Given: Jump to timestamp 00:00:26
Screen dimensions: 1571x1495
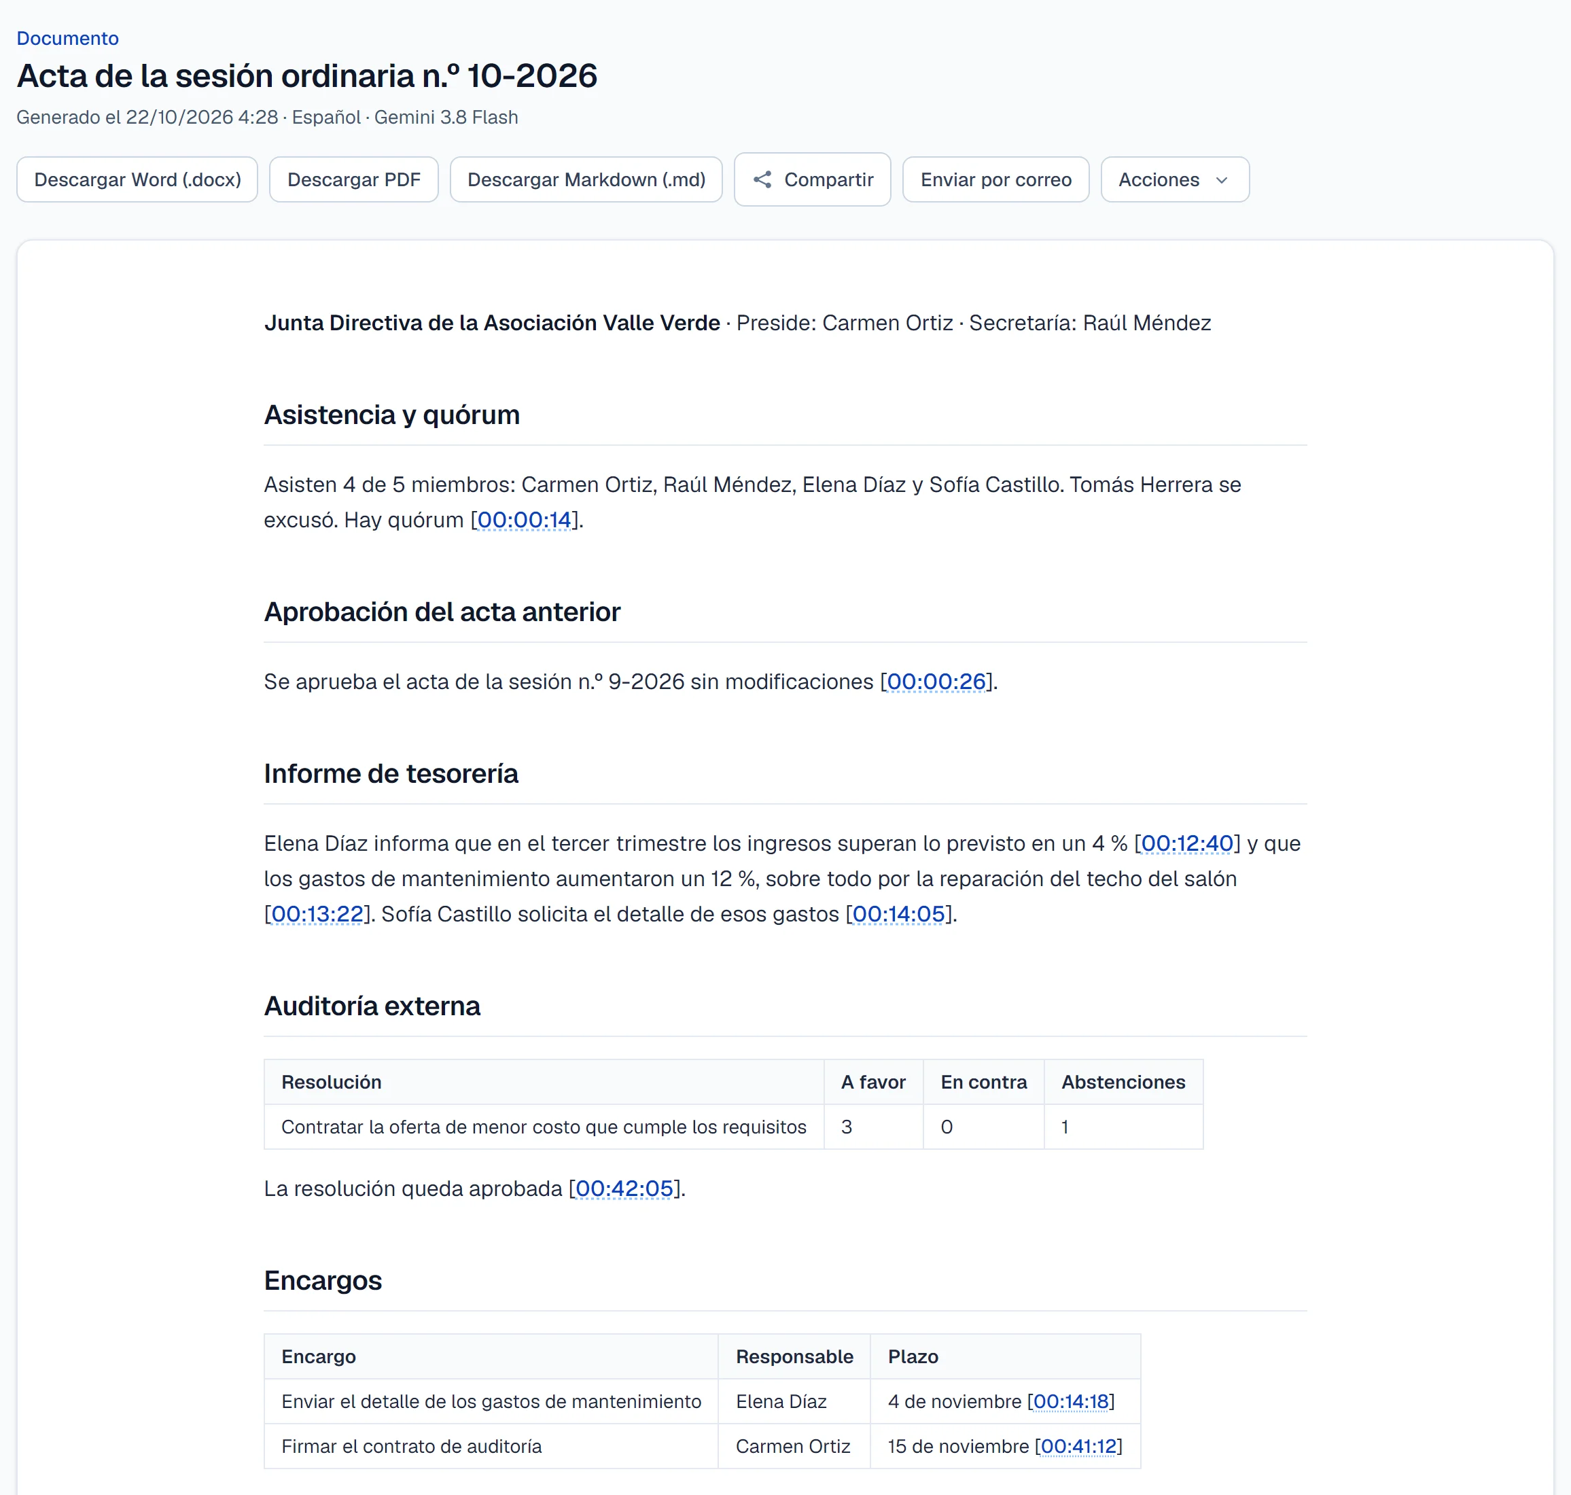Looking at the screenshot, I should [936, 682].
